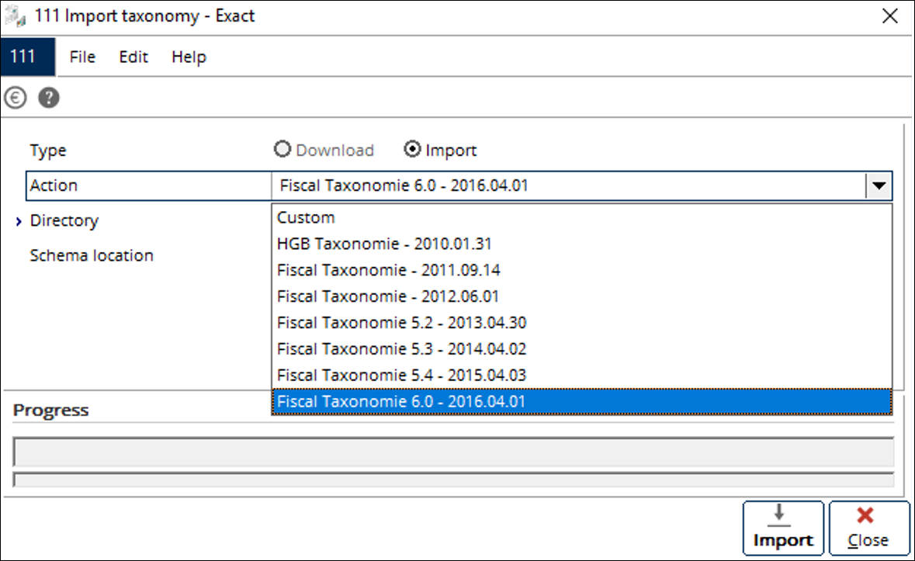Click the application icon in title bar
The width and height of the screenshot is (915, 561).
point(16,16)
